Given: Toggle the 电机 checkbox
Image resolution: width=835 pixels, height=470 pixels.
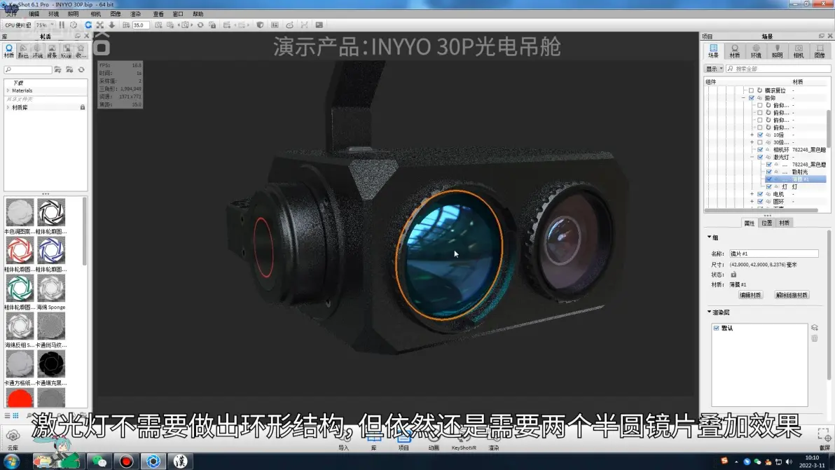Looking at the screenshot, I should (760, 194).
